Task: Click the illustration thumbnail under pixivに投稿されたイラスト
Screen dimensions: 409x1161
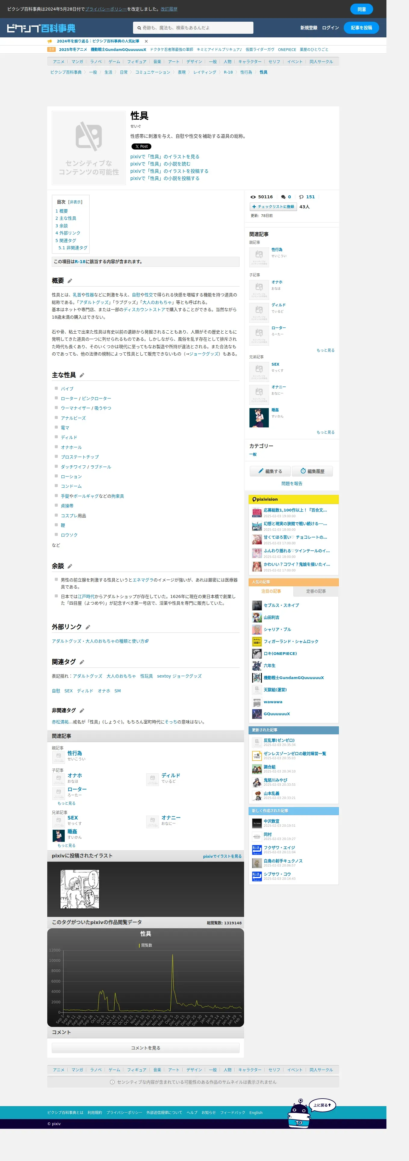Action: point(80,889)
